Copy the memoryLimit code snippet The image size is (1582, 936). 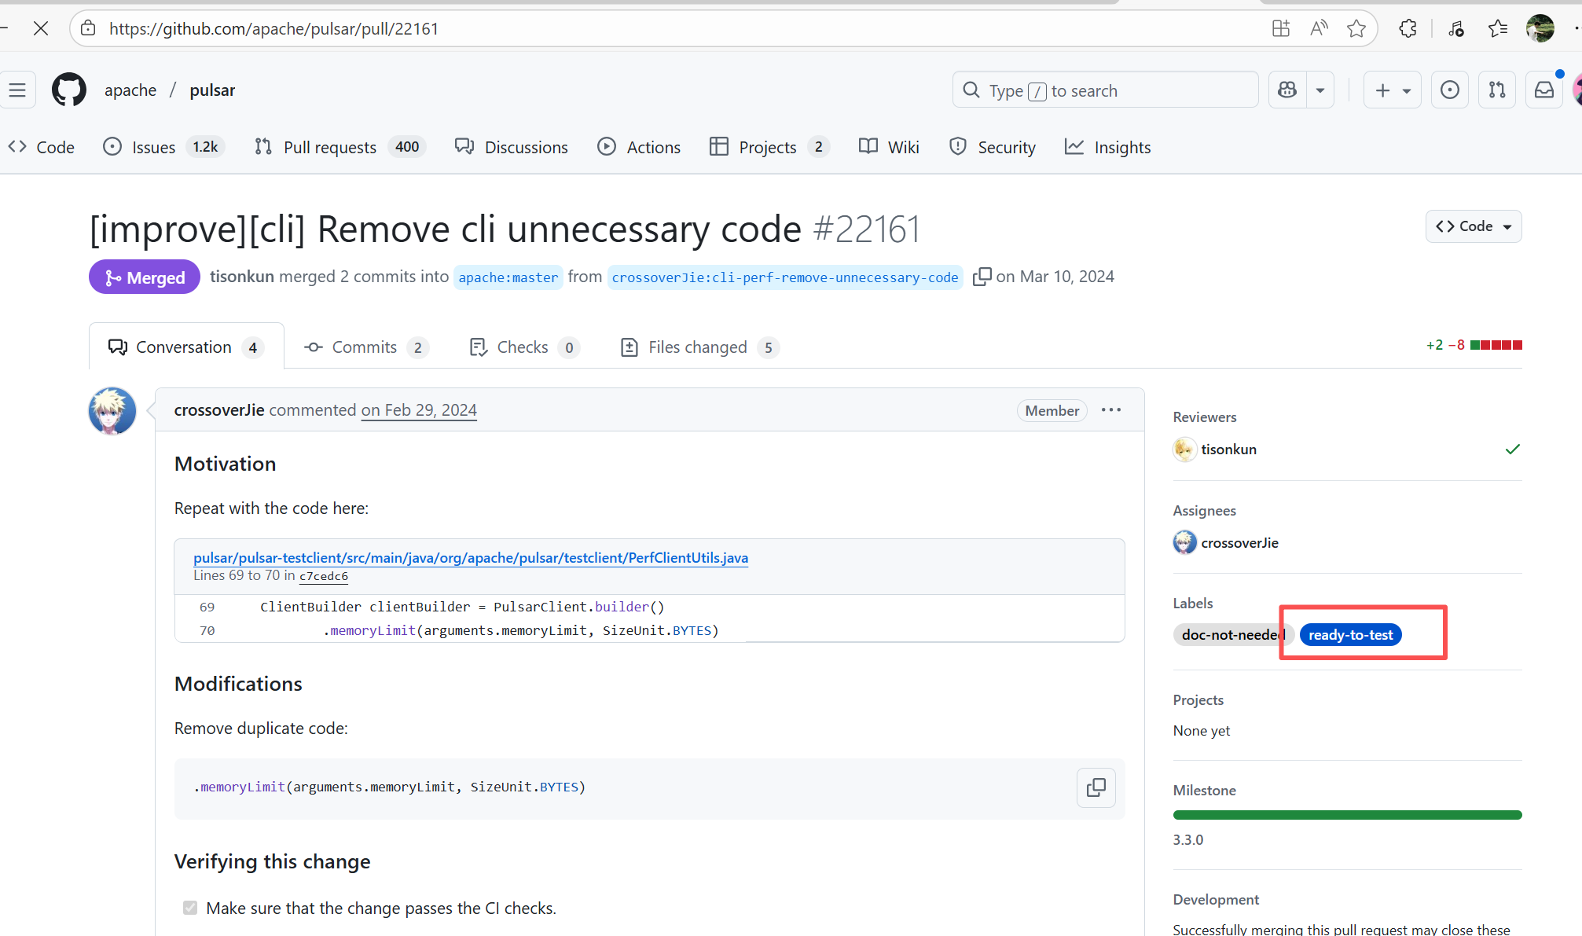(x=1096, y=787)
